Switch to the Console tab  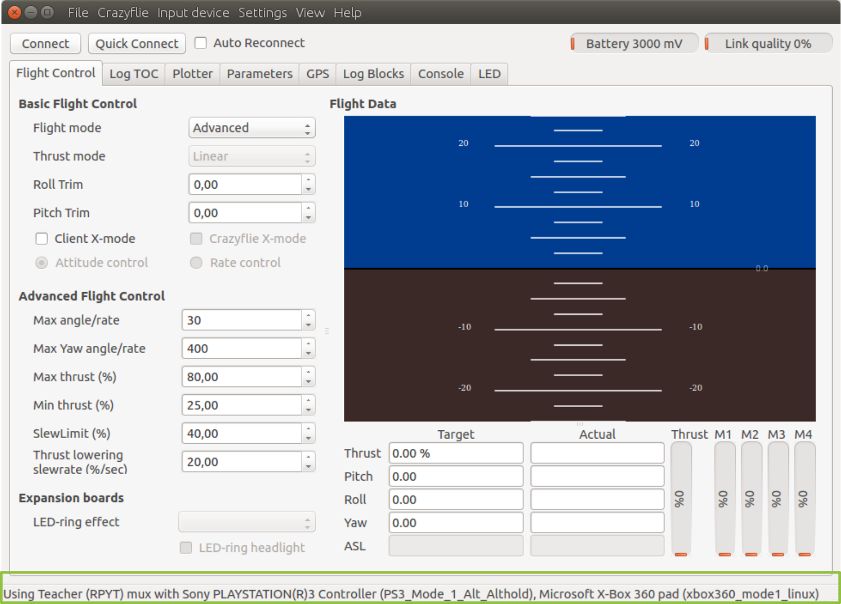[x=440, y=74]
